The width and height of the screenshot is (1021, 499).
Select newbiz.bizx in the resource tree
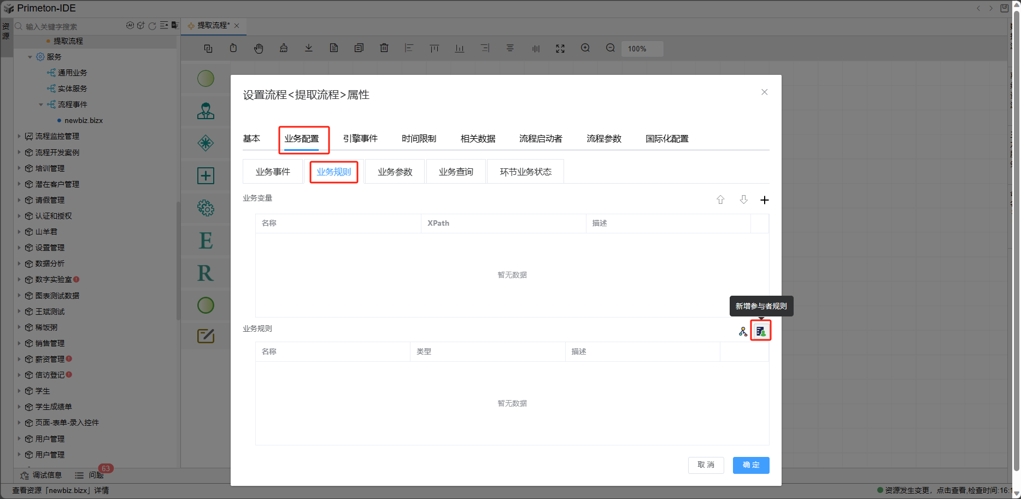(x=83, y=120)
